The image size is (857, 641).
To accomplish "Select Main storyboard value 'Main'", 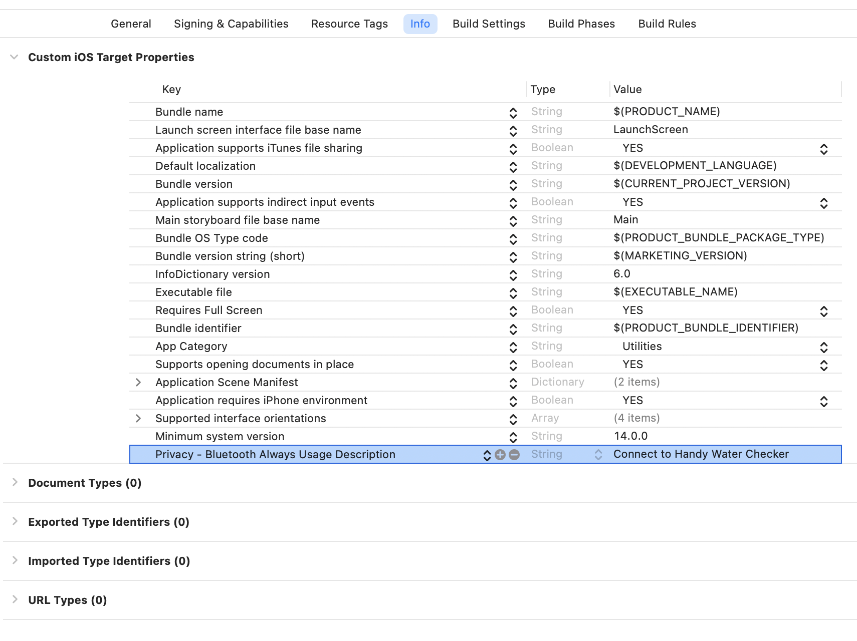I will click(x=625, y=220).
